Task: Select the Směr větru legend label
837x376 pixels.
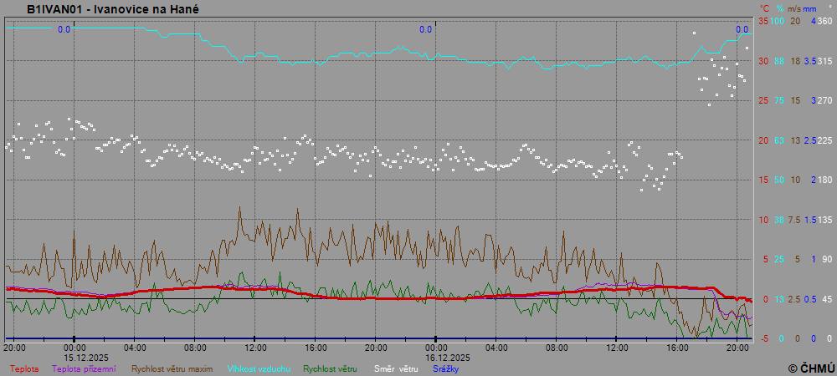Action: 396,368
